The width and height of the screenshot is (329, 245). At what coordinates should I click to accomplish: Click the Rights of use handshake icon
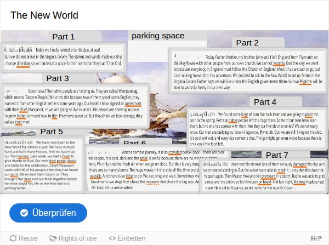coord(53,238)
